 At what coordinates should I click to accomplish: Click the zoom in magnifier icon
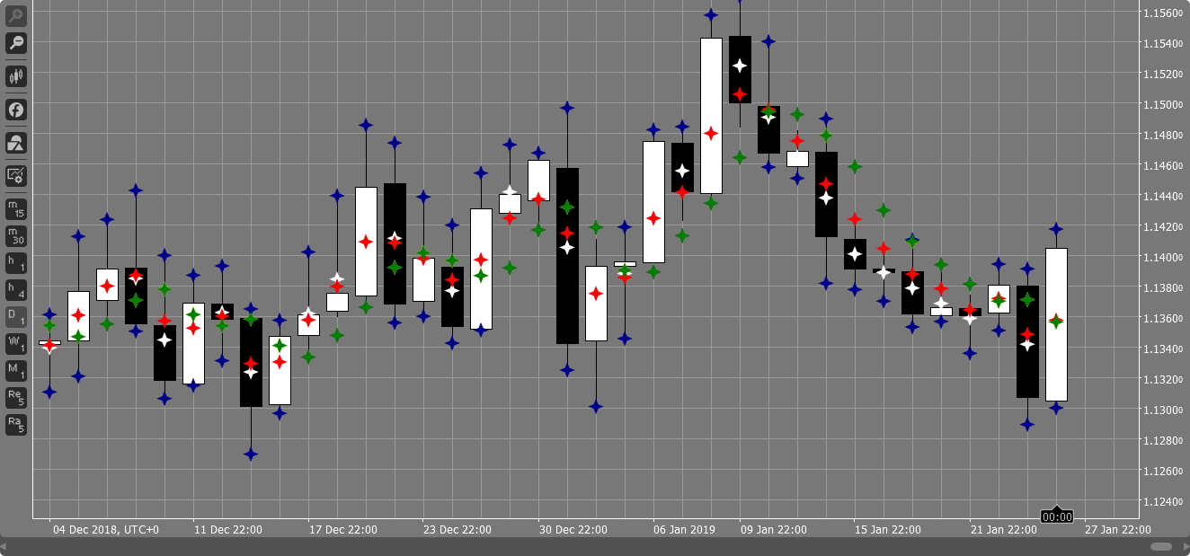coord(16,15)
